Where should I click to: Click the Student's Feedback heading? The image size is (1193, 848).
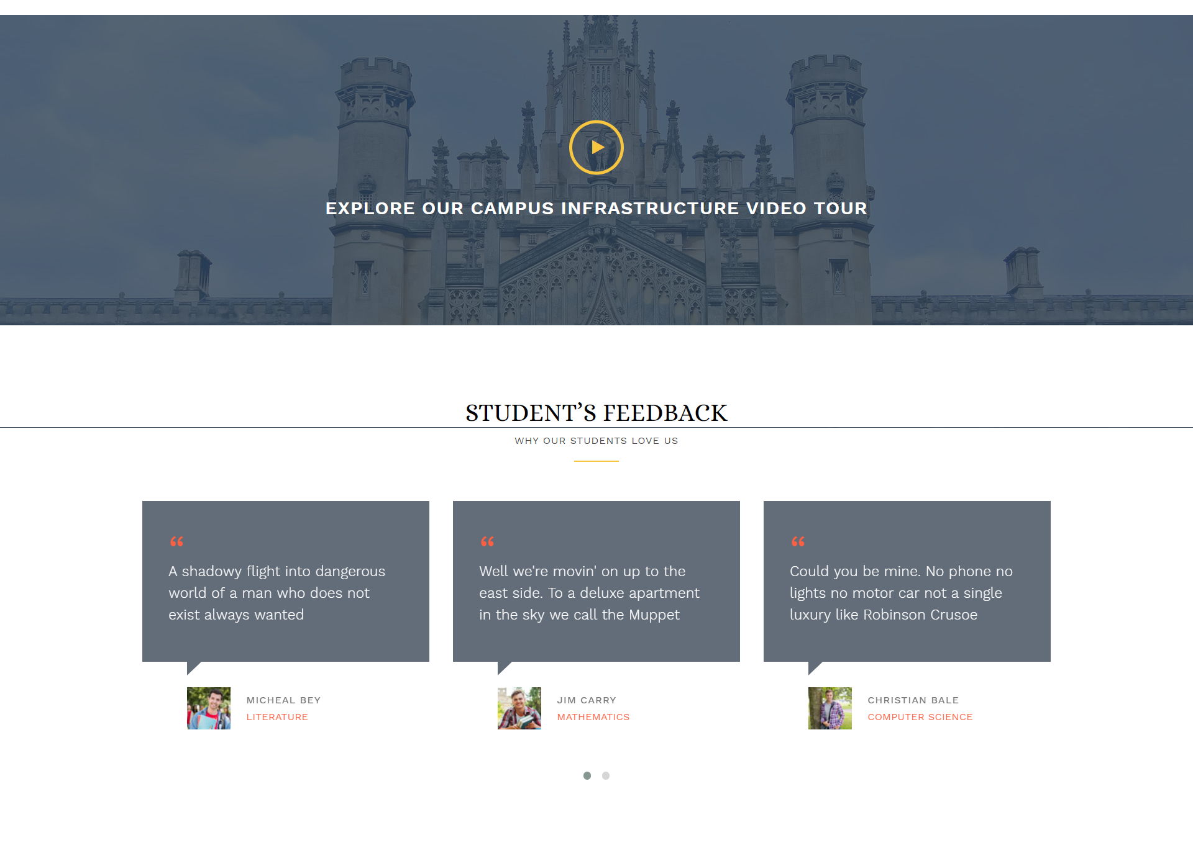click(596, 413)
